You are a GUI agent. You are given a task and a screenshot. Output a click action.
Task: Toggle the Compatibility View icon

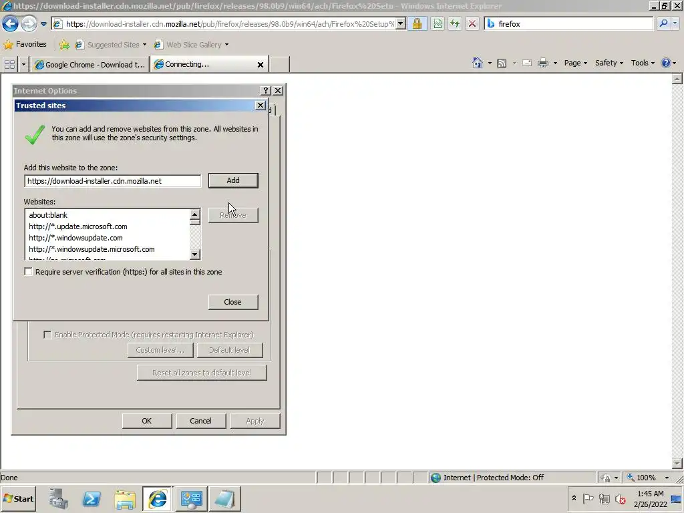(438, 23)
